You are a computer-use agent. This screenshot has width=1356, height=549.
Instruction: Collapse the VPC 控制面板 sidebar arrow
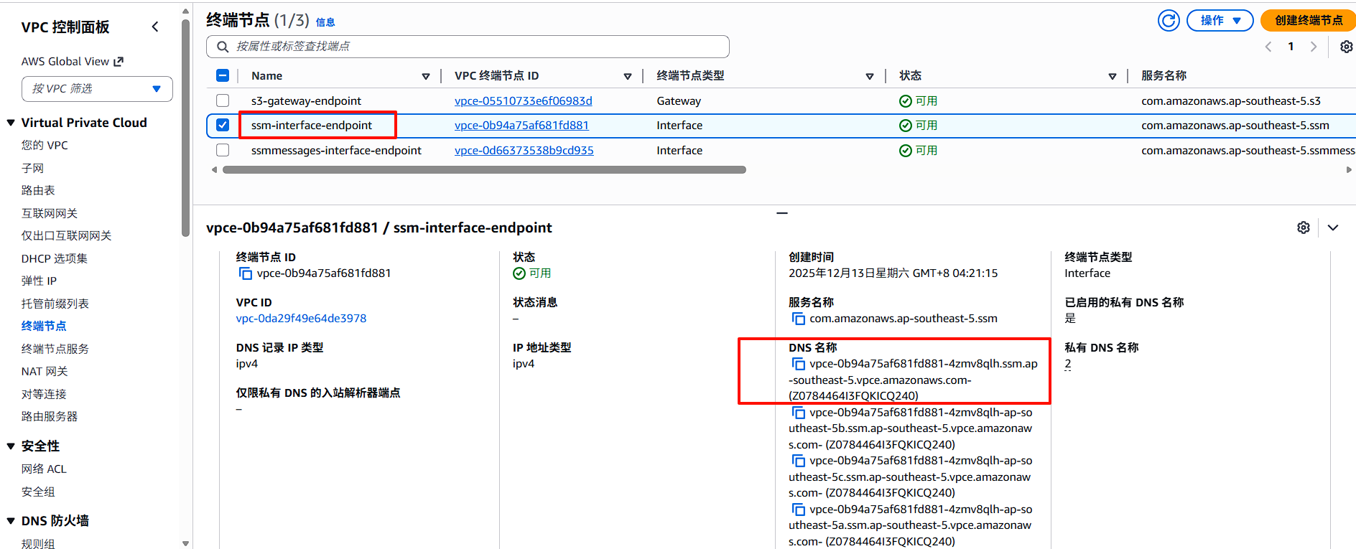155,27
